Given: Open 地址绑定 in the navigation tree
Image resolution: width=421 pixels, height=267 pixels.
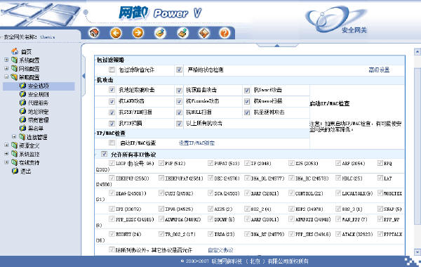Looking at the screenshot, I should pos(39,111).
